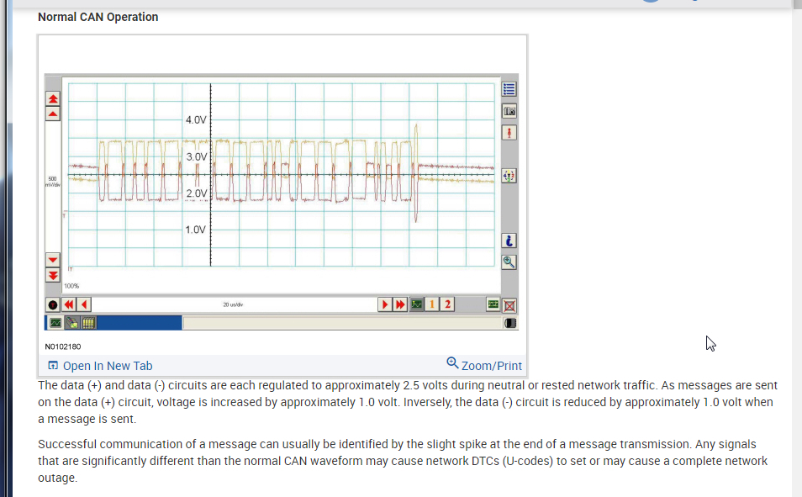Click the double red down-arrow on scope
The height and width of the screenshot is (497, 802).
pos(53,275)
